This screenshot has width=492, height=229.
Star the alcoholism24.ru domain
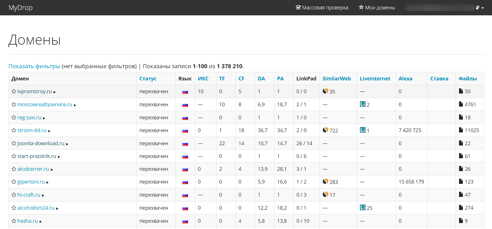coord(14,208)
